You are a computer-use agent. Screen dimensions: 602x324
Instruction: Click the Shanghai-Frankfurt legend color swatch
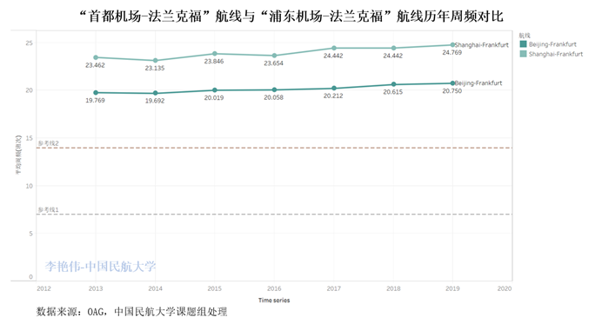tap(523, 54)
